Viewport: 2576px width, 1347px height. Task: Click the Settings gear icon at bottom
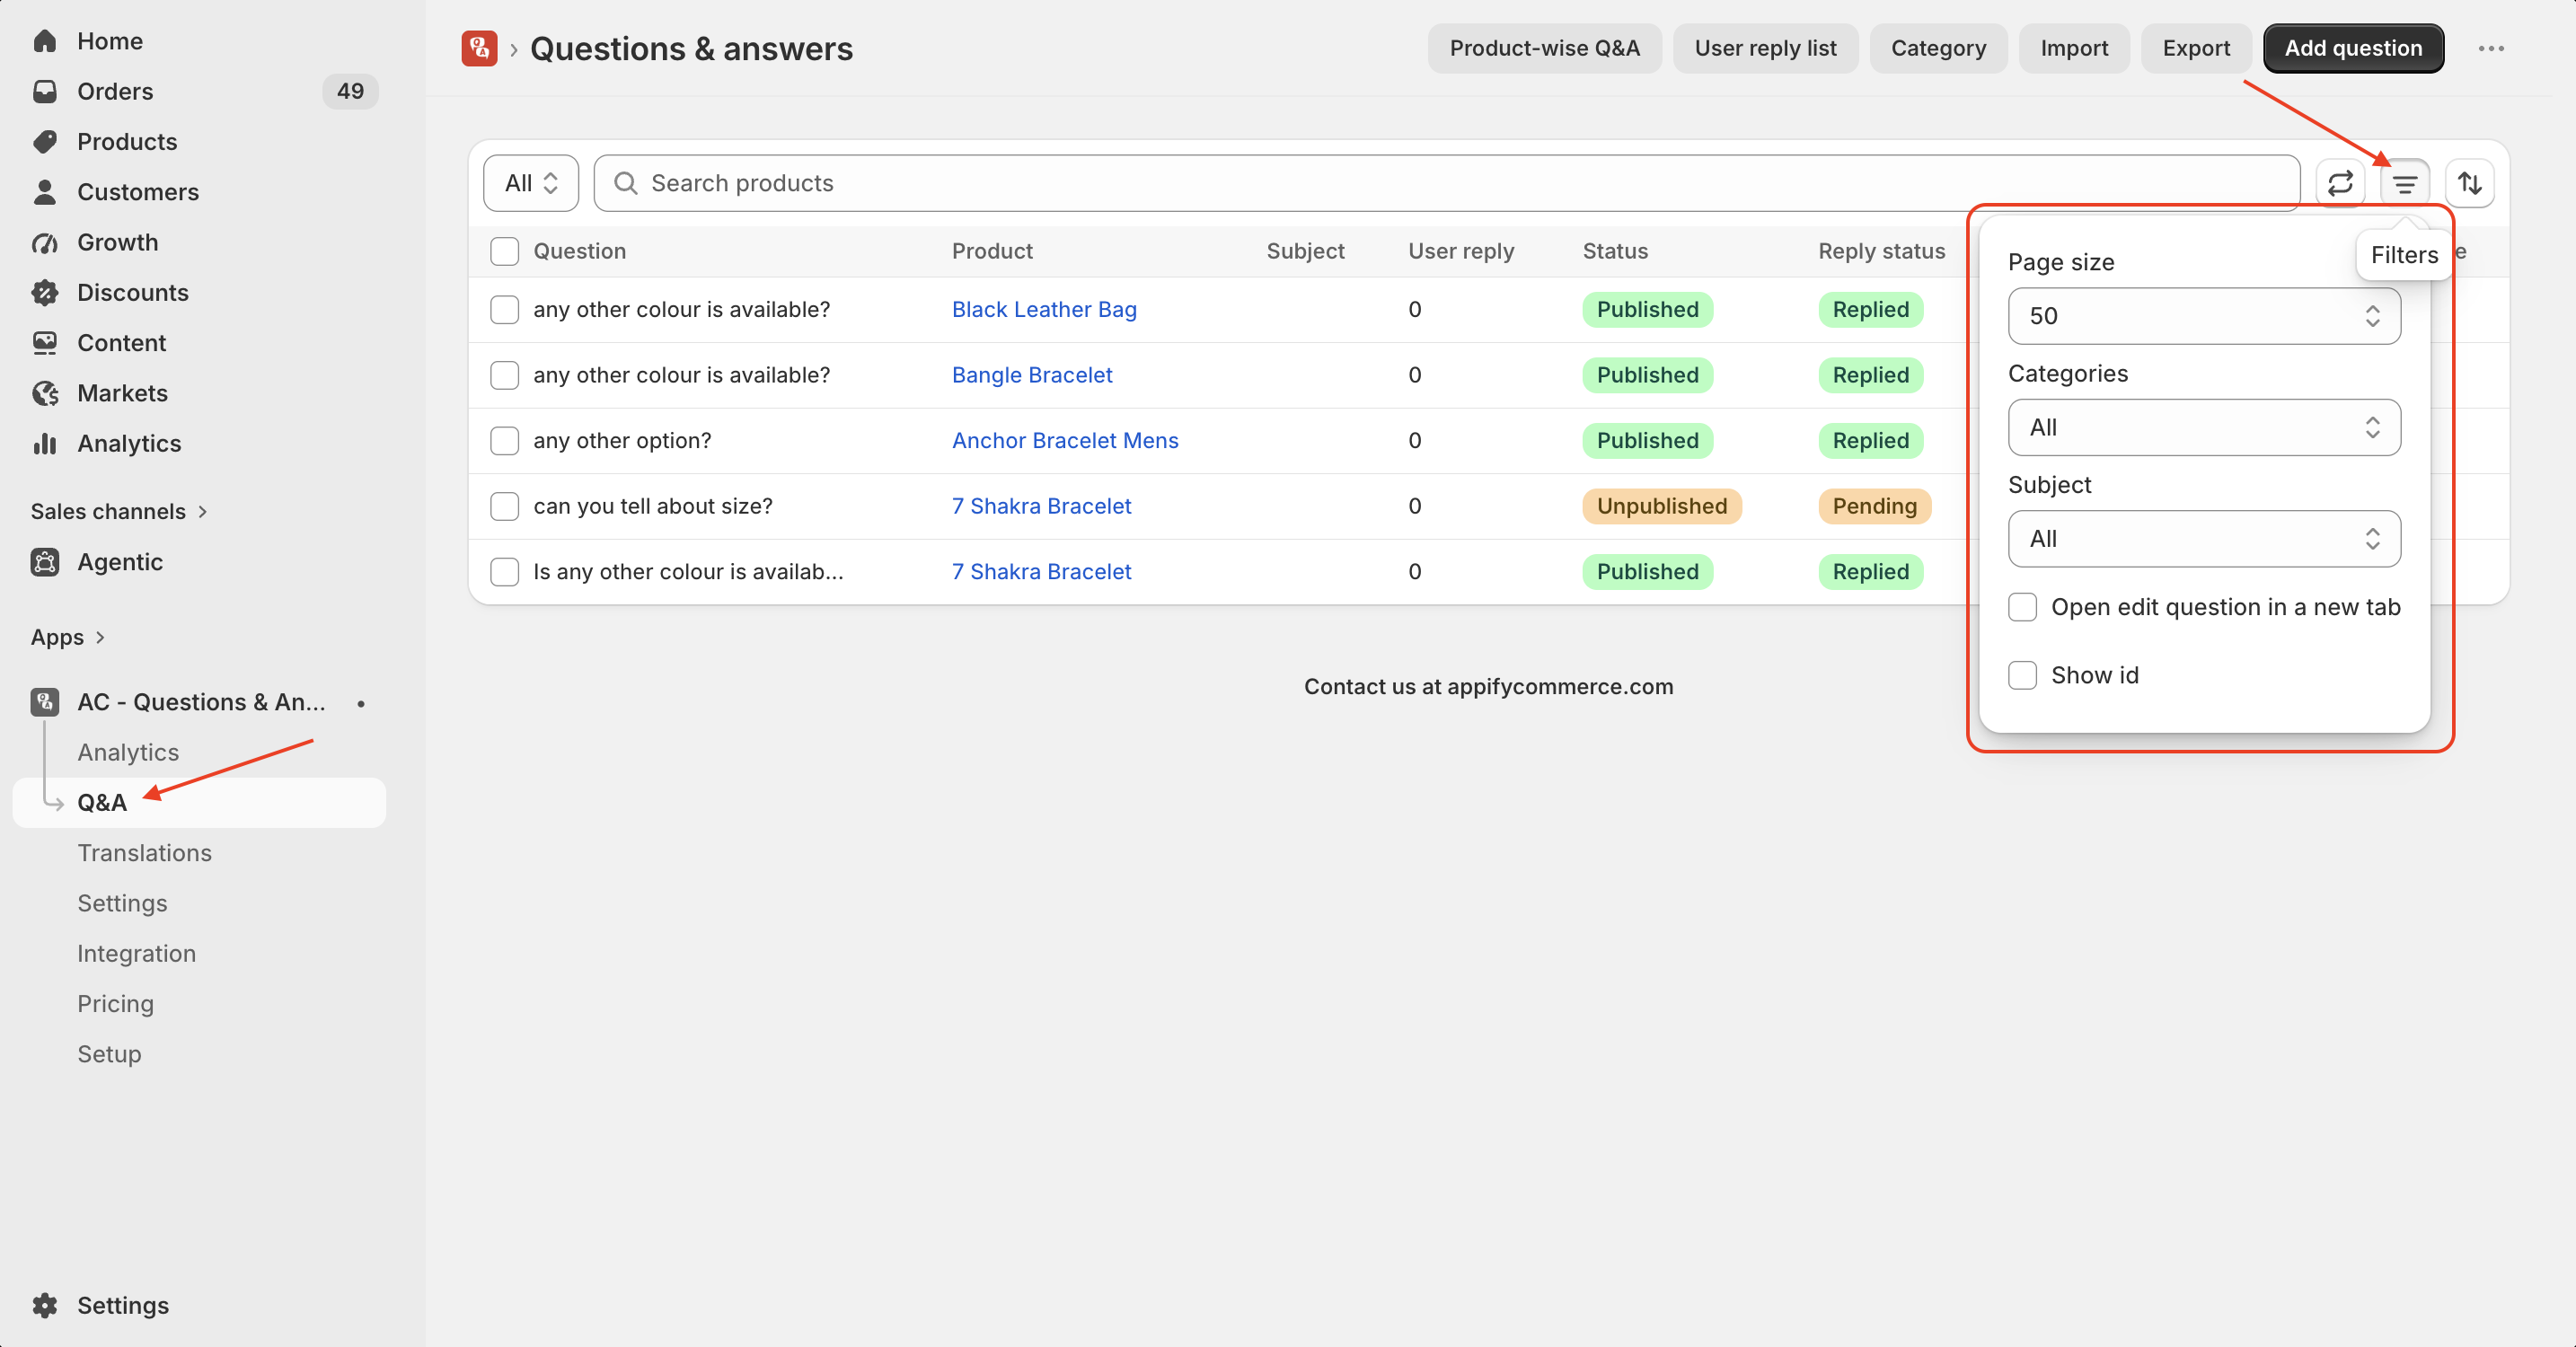(x=45, y=1305)
